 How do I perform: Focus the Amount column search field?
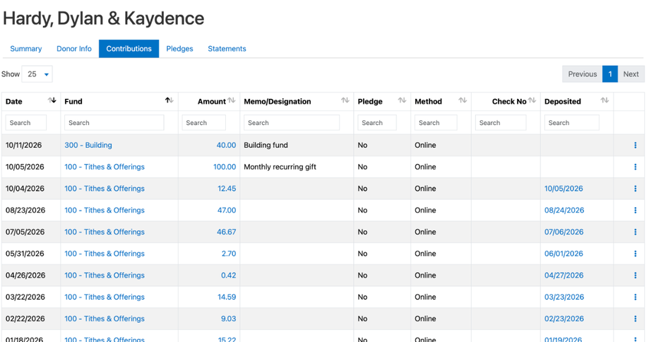pyautogui.click(x=203, y=123)
